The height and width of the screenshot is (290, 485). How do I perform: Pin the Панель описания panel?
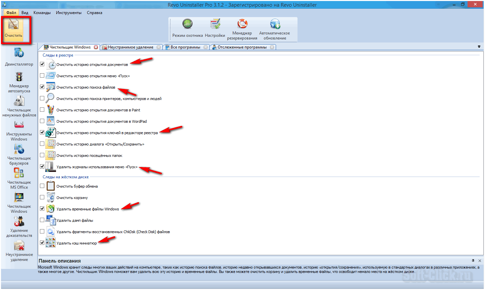click(x=473, y=261)
